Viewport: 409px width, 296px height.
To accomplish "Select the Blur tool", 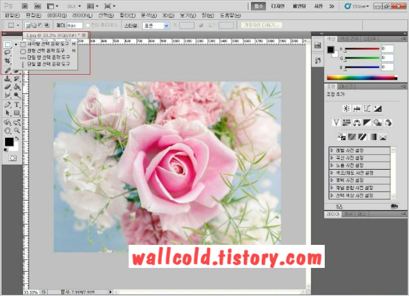I will pos(7,95).
